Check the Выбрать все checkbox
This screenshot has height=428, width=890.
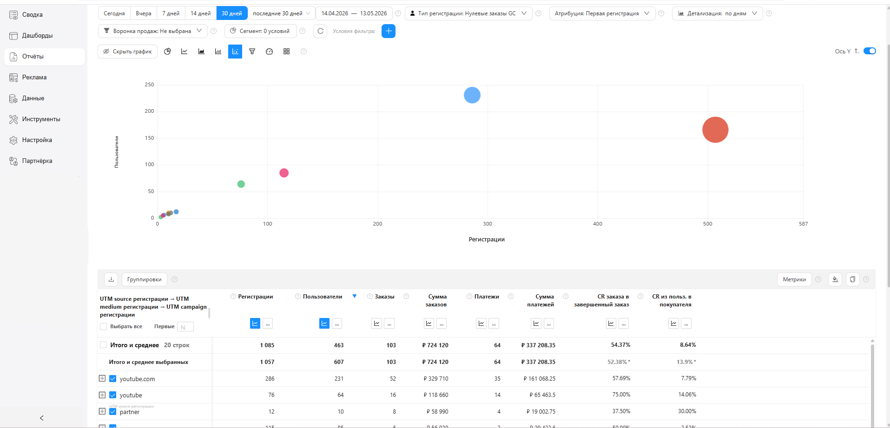click(104, 327)
